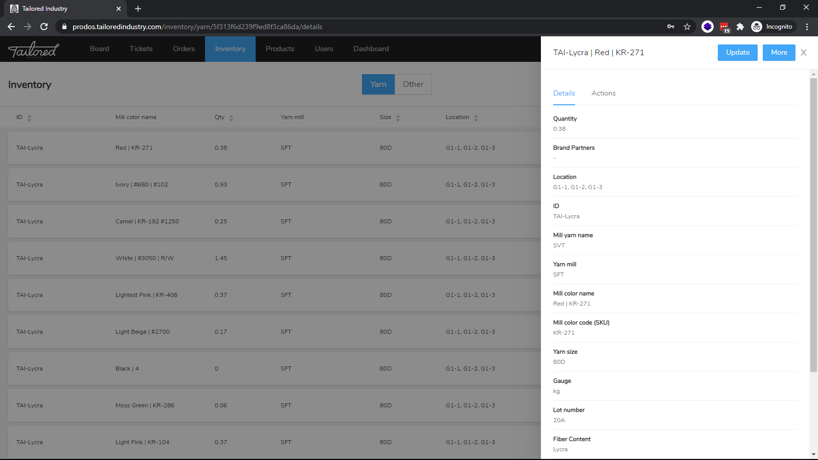The height and width of the screenshot is (460, 818).
Task: Click the Yarn mill column header
Action: 292,117
